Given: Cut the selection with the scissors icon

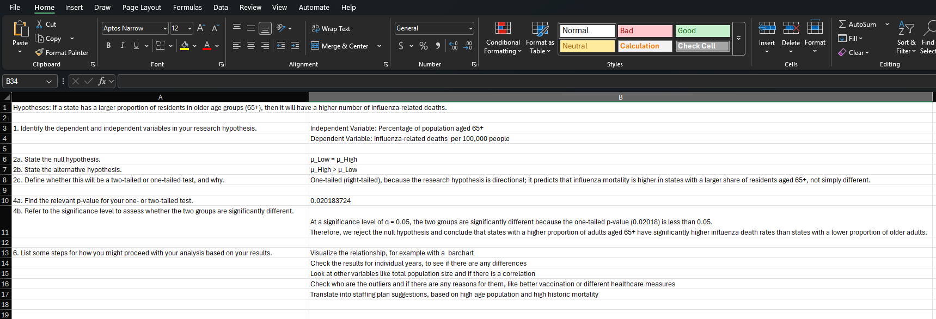Looking at the screenshot, I should [x=39, y=24].
